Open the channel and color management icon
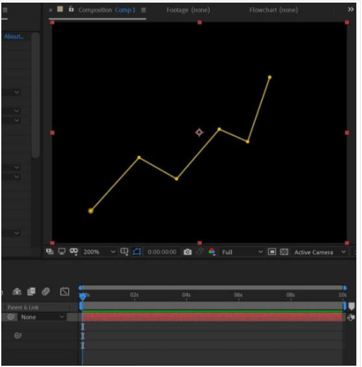 (x=211, y=252)
